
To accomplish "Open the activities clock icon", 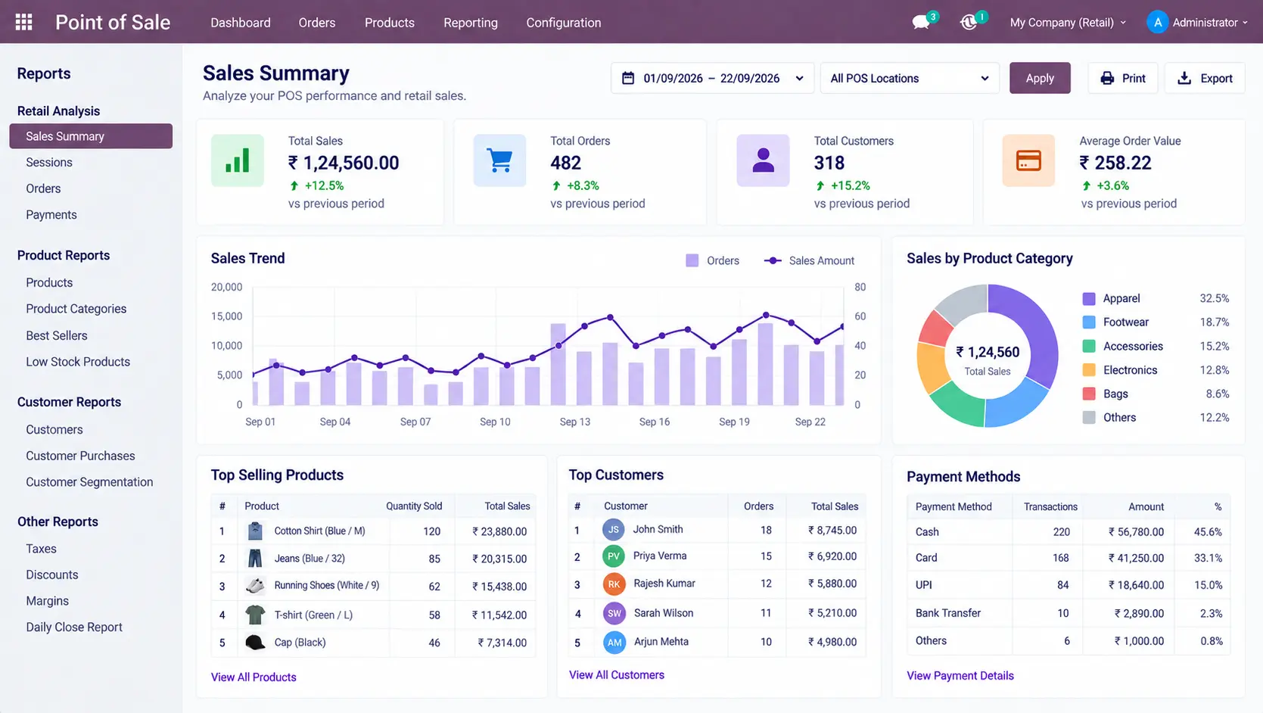I will [x=969, y=23].
